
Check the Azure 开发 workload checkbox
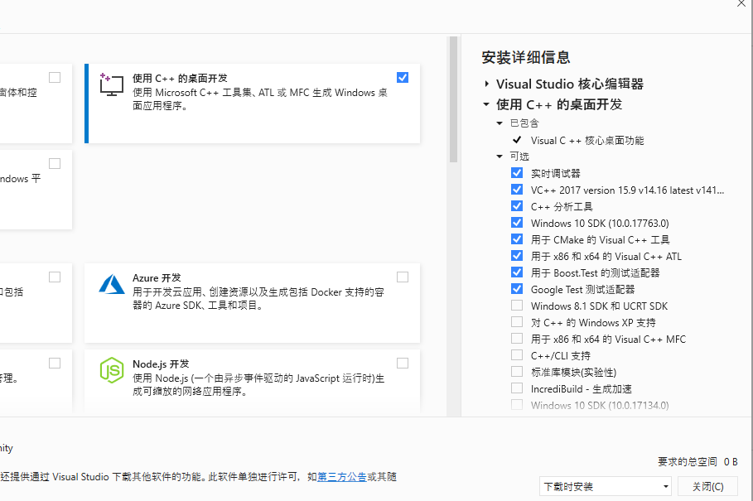click(403, 277)
